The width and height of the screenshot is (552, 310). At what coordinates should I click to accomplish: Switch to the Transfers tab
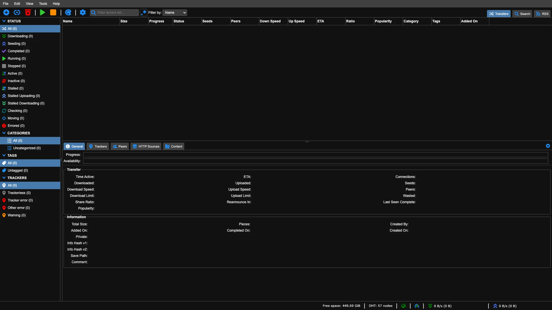click(x=499, y=14)
